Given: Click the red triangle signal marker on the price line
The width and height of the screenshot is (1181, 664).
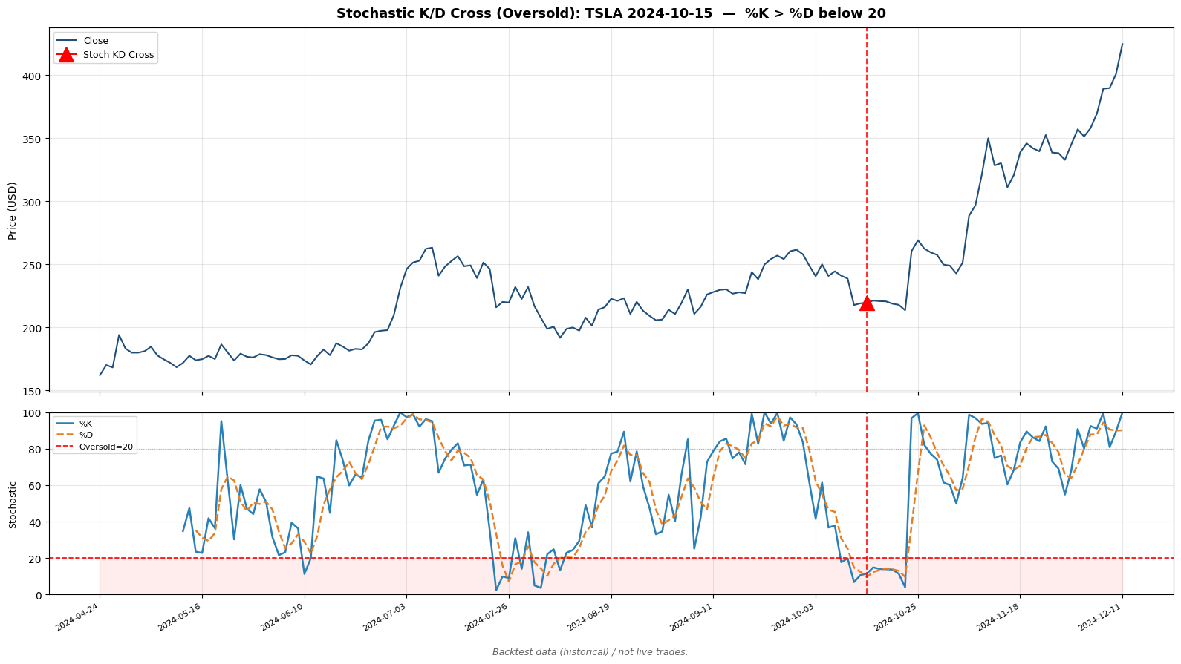Looking at the screenshot, I should pyautogui.click(x=866, y=303).
